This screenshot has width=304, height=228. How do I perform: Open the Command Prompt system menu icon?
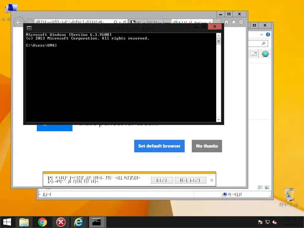point(29,28)
